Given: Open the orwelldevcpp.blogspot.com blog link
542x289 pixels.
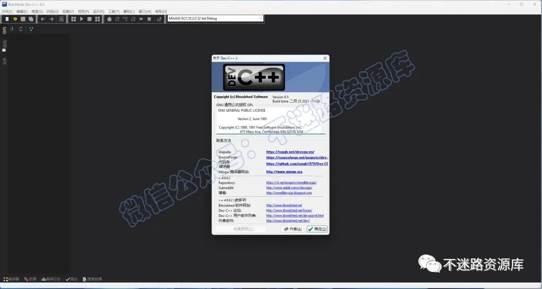Looking at the screenshot, I should point(289,193).
